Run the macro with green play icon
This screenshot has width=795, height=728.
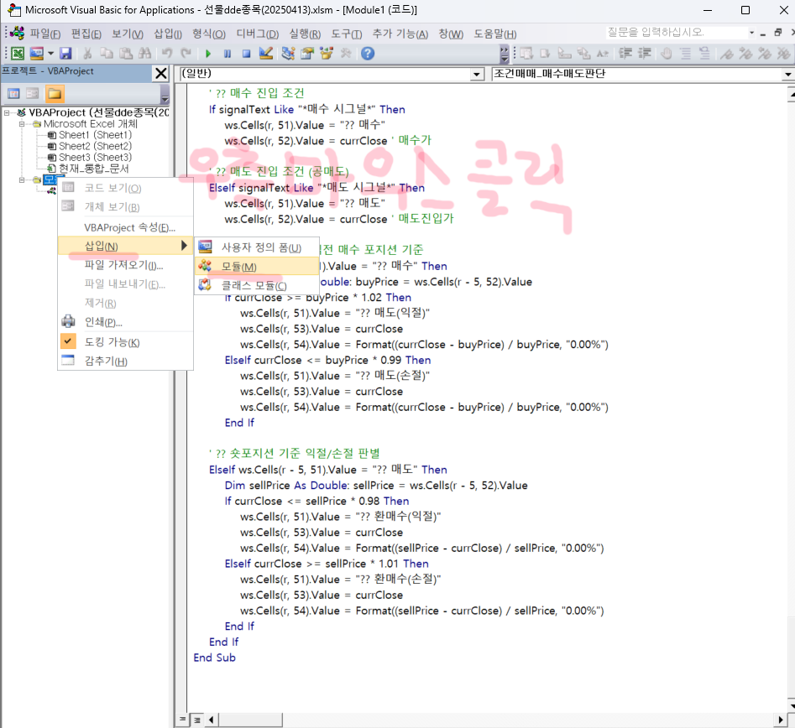pos(208,53)
